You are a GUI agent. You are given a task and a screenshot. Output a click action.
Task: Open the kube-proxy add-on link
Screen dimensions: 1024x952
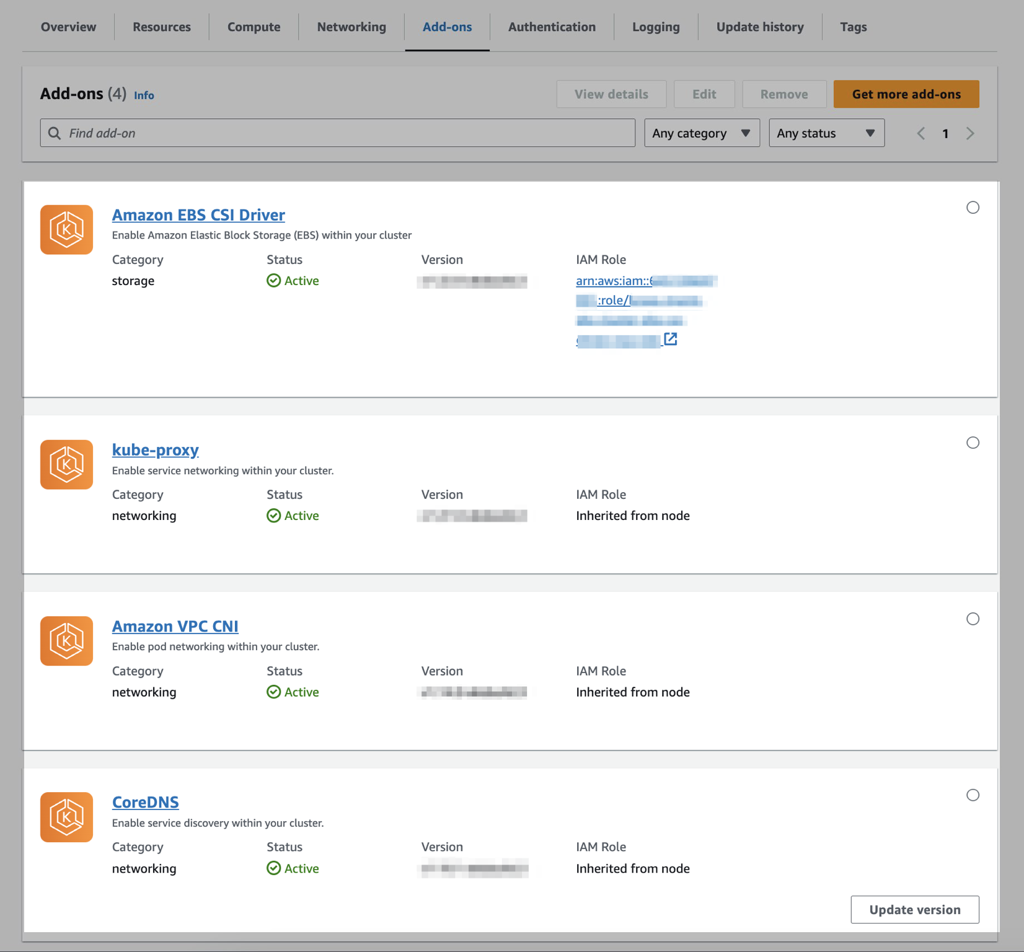(x=155, y=450)
